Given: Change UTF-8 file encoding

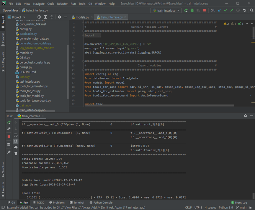Looking at the screenshot, I should (198, 207).
